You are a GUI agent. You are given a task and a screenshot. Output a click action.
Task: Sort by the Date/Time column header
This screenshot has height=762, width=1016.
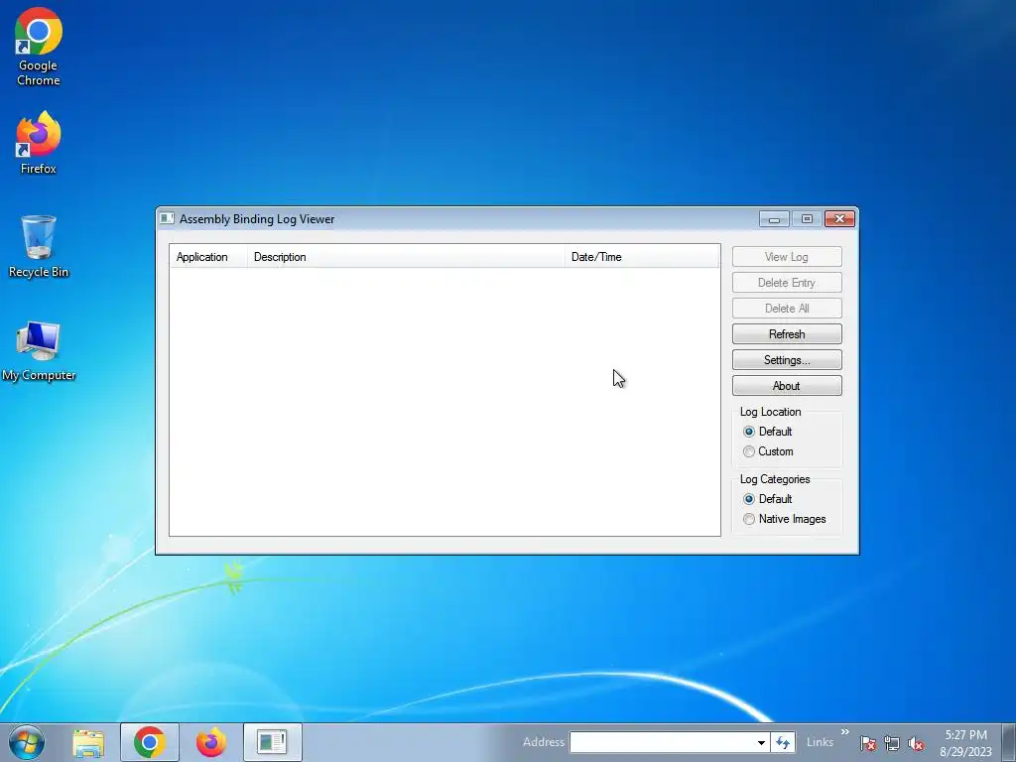(642, 257)
